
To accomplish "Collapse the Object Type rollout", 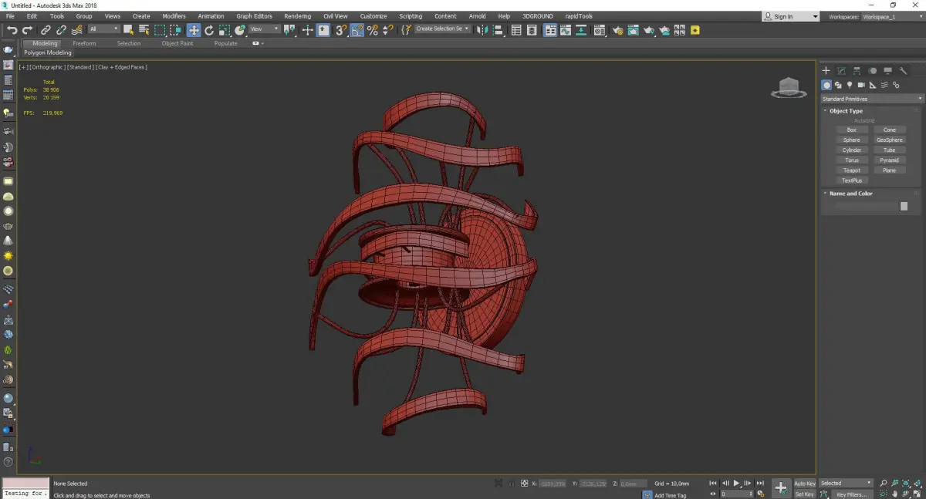I will [846, 111].
